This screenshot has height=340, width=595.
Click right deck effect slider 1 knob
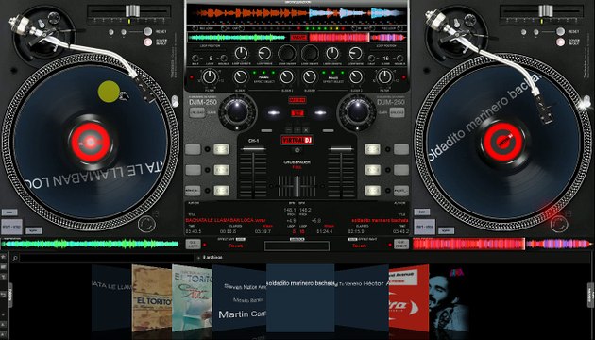click(310, 77)
